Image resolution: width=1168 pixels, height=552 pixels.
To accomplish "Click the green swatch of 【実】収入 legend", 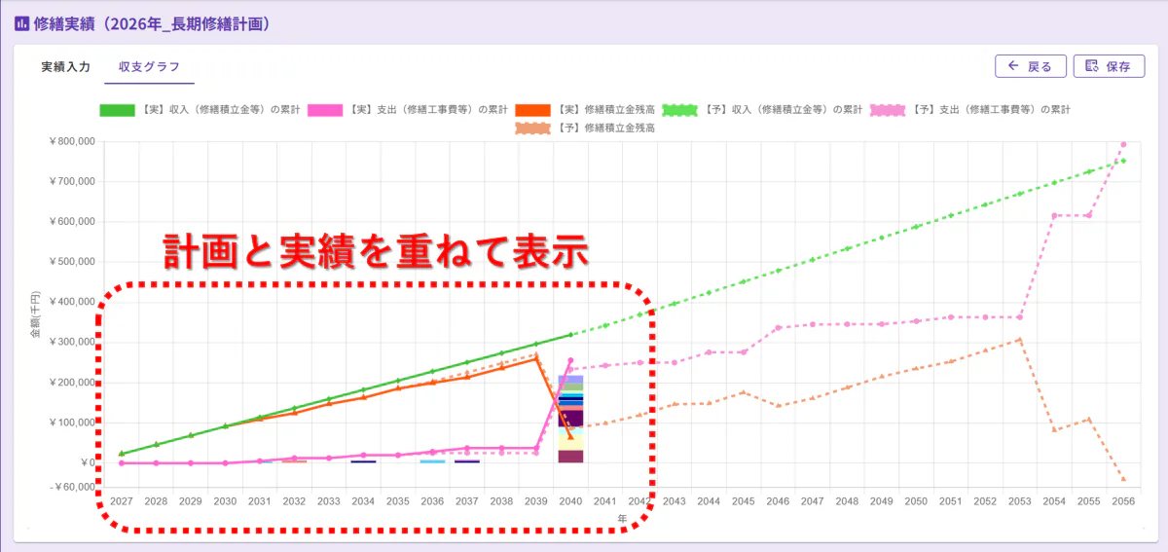I will (119, 110).
